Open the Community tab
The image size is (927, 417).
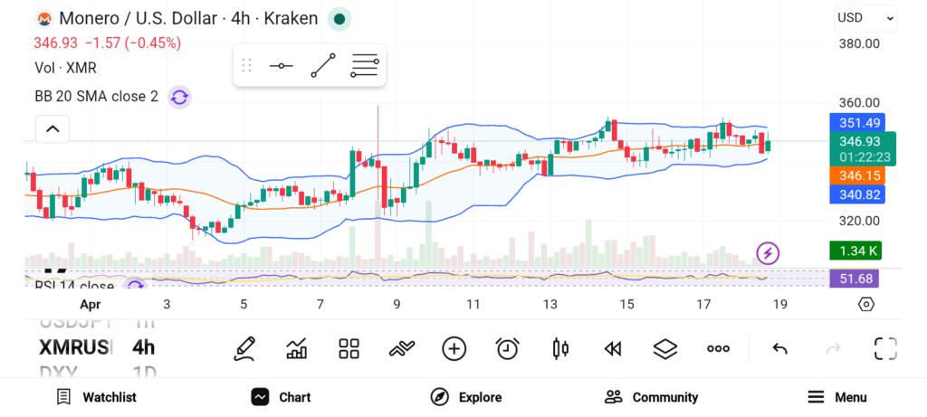tap(652, 397)
